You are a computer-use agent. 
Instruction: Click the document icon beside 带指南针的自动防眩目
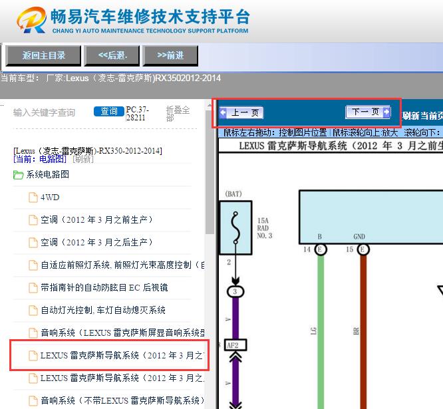tap(33, 288)
